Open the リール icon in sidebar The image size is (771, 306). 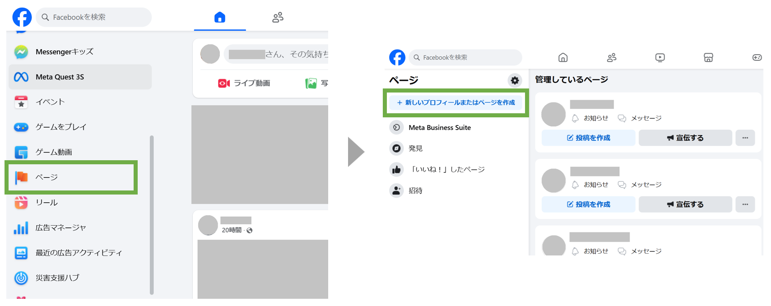[x=21, y=203]
